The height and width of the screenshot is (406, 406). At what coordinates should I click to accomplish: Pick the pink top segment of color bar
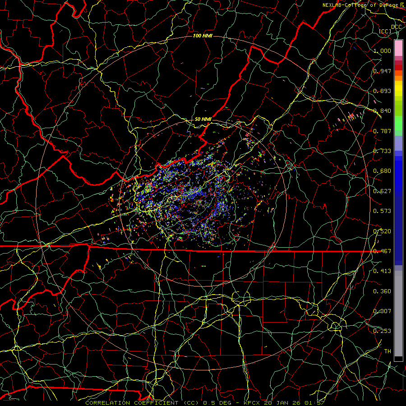(x=398, y=48)
